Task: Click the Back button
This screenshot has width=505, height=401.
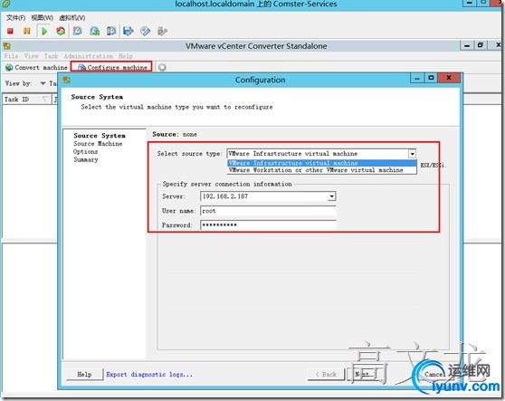Action: [x=326, y=374]
